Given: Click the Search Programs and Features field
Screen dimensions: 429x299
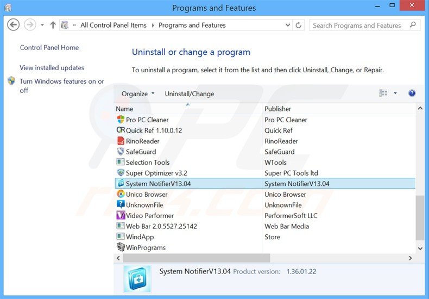Looking at the screenshot, I should [358, 25].
